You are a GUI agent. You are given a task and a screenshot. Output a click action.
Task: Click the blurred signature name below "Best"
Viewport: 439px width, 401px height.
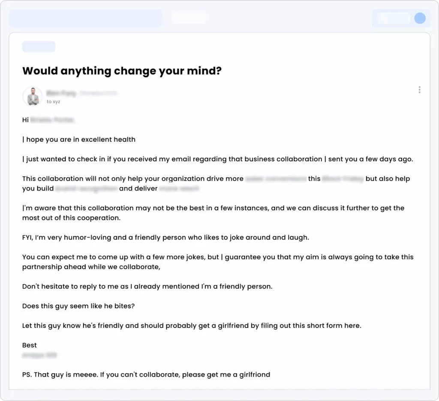40,355
